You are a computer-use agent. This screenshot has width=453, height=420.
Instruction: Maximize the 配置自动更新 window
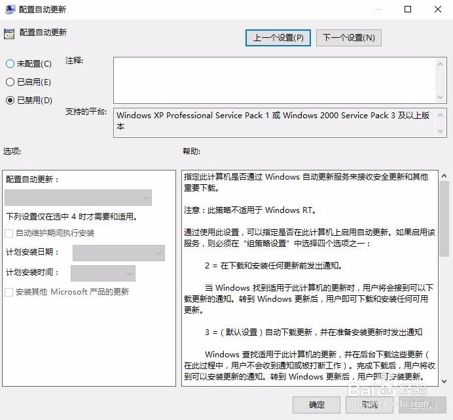point(408,9)
